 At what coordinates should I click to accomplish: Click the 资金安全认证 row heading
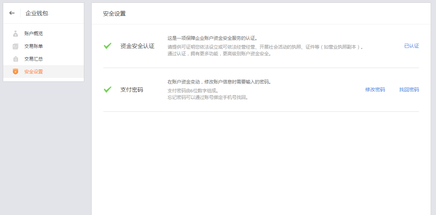[137, 46]
